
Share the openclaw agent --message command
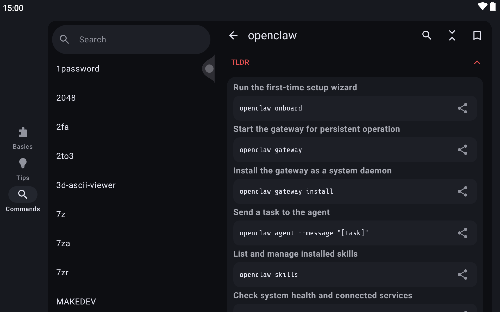tap(463, 233)
